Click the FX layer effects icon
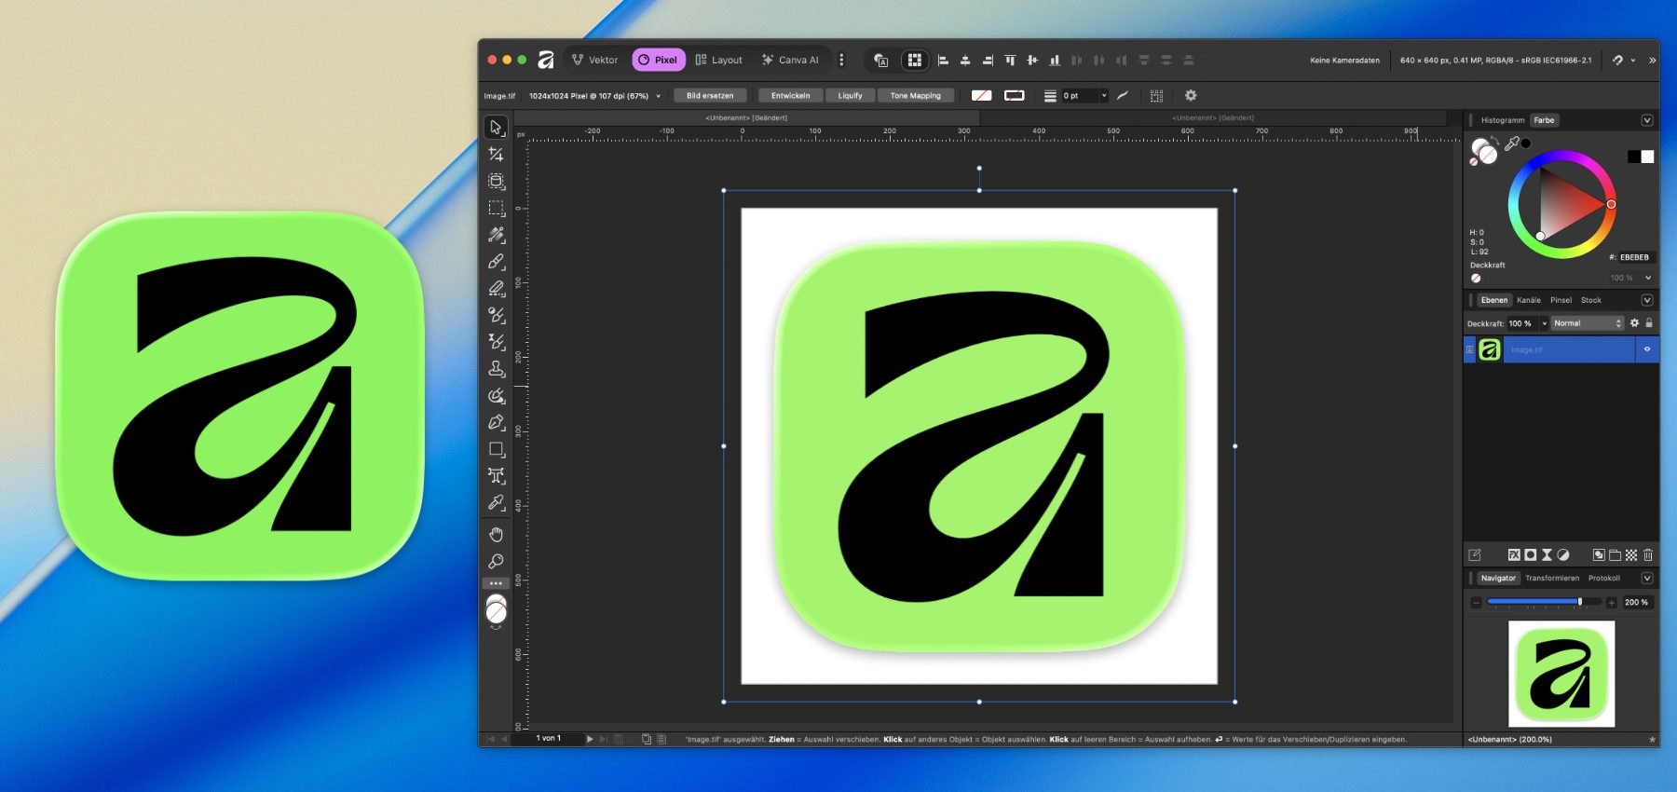 tap(1514, 555)
